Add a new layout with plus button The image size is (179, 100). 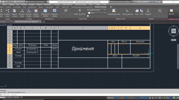(22, 97)
